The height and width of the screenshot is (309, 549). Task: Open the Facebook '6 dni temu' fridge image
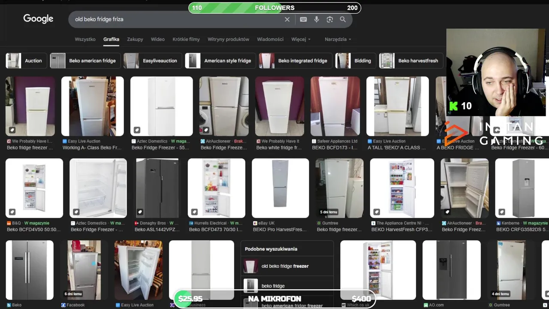(84, 270)
